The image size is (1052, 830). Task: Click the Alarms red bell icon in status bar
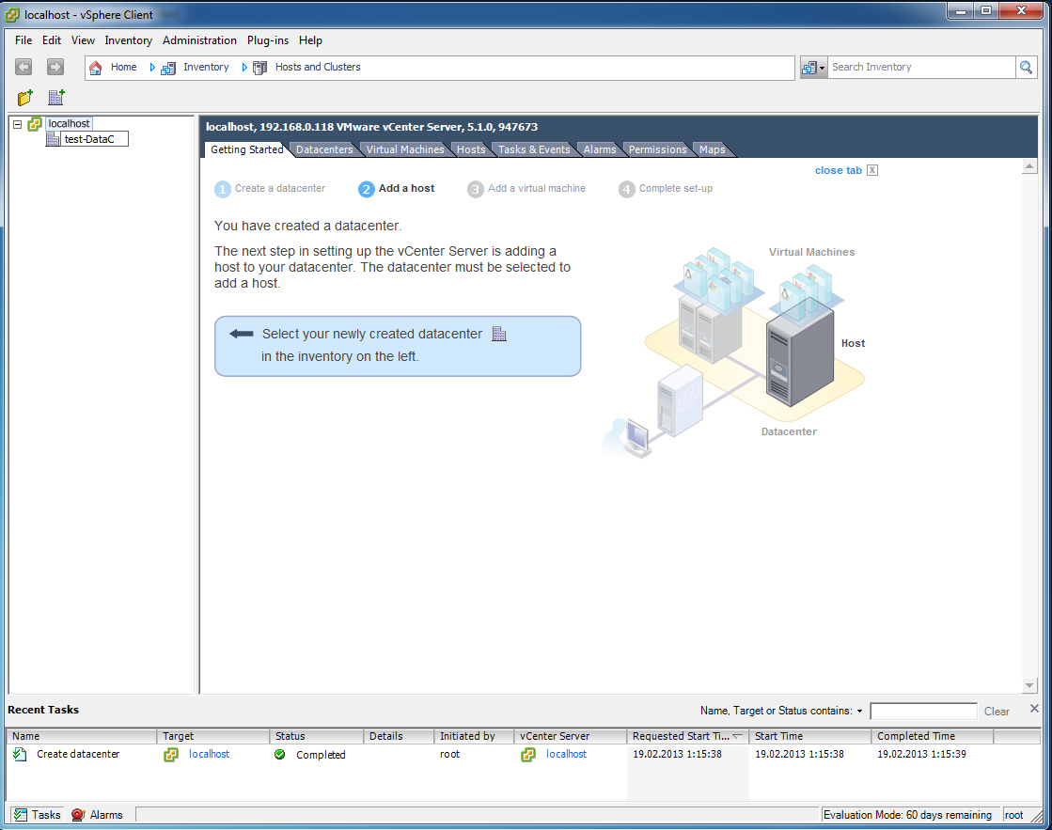[x=78, y=815]
